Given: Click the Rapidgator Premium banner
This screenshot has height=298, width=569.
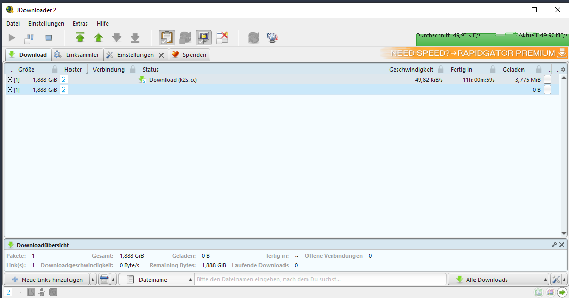Looking at the screenshot, I should click(473, 53).
